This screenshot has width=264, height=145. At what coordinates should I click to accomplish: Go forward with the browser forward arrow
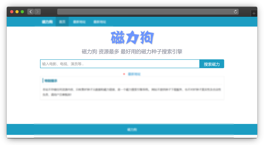point(37,12)
